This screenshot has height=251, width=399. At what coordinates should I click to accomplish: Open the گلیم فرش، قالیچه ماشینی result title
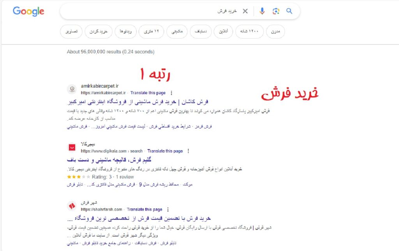[x=109, y=160]
